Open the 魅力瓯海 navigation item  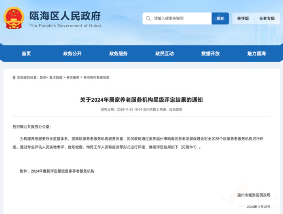(x=257, y=53)
